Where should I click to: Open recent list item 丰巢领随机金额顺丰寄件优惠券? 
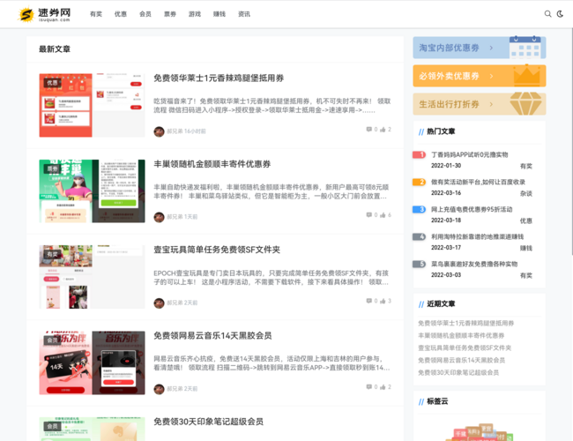pyautogui.click(x=461, y=335)
